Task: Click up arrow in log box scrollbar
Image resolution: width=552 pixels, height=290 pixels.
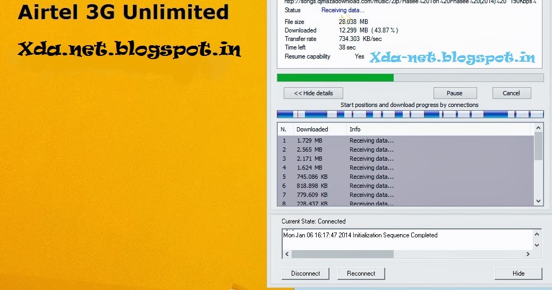Action: tap(537, 234)
